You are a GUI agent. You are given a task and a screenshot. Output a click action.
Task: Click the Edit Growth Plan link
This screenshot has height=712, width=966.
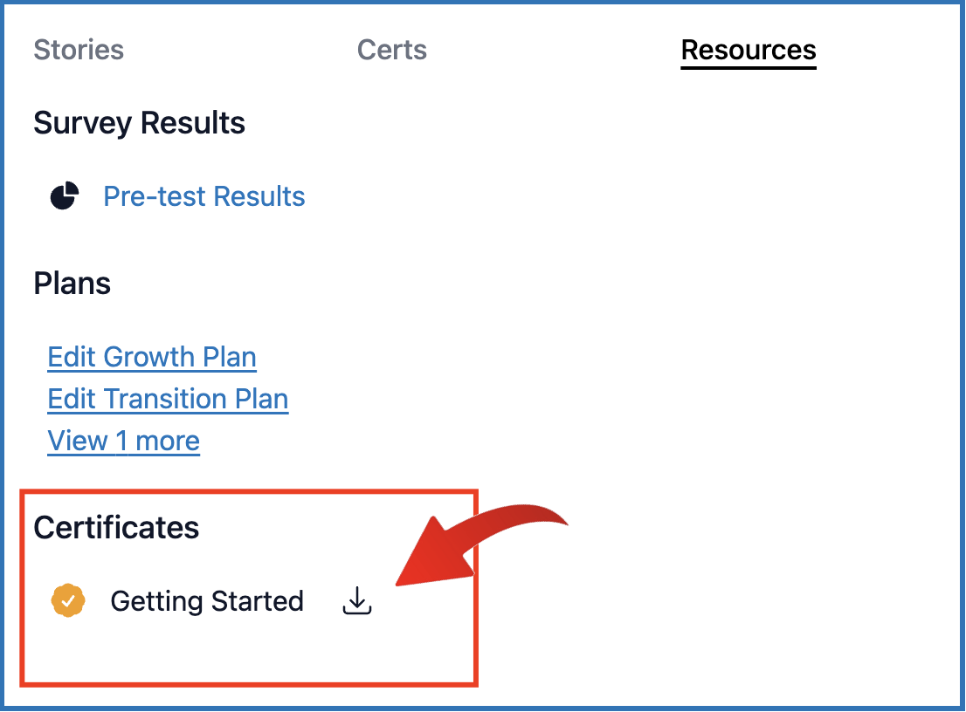[x=152, y=357]
